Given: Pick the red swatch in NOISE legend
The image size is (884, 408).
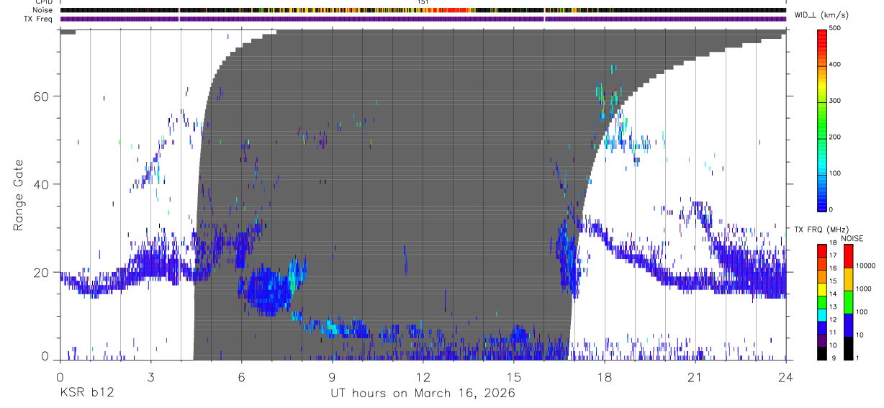Looking at the screenshot, I should (x=847, y=255).
